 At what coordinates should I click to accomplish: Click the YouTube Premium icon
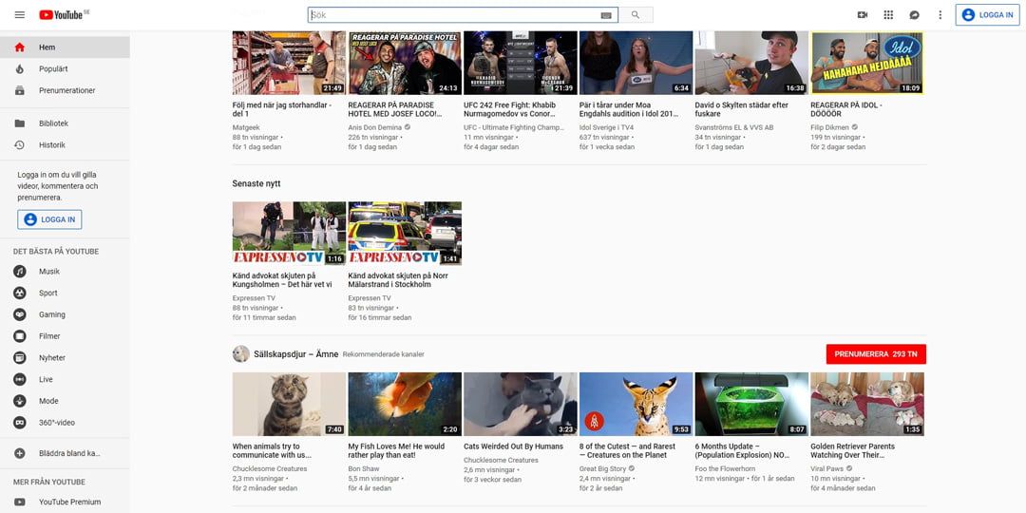(20, 502)
